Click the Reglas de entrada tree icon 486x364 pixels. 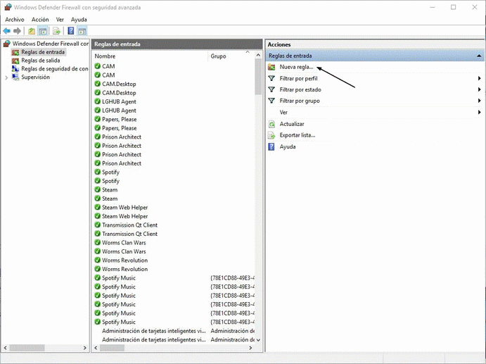(x=15, y=52)
